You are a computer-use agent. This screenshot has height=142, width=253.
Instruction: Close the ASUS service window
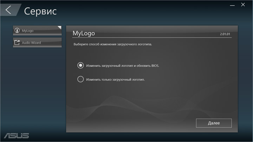click(x=243, y=5)
